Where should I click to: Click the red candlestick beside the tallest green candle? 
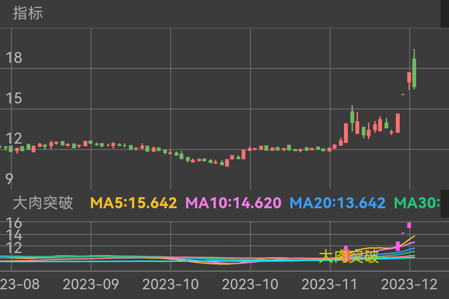pos(409,77)
